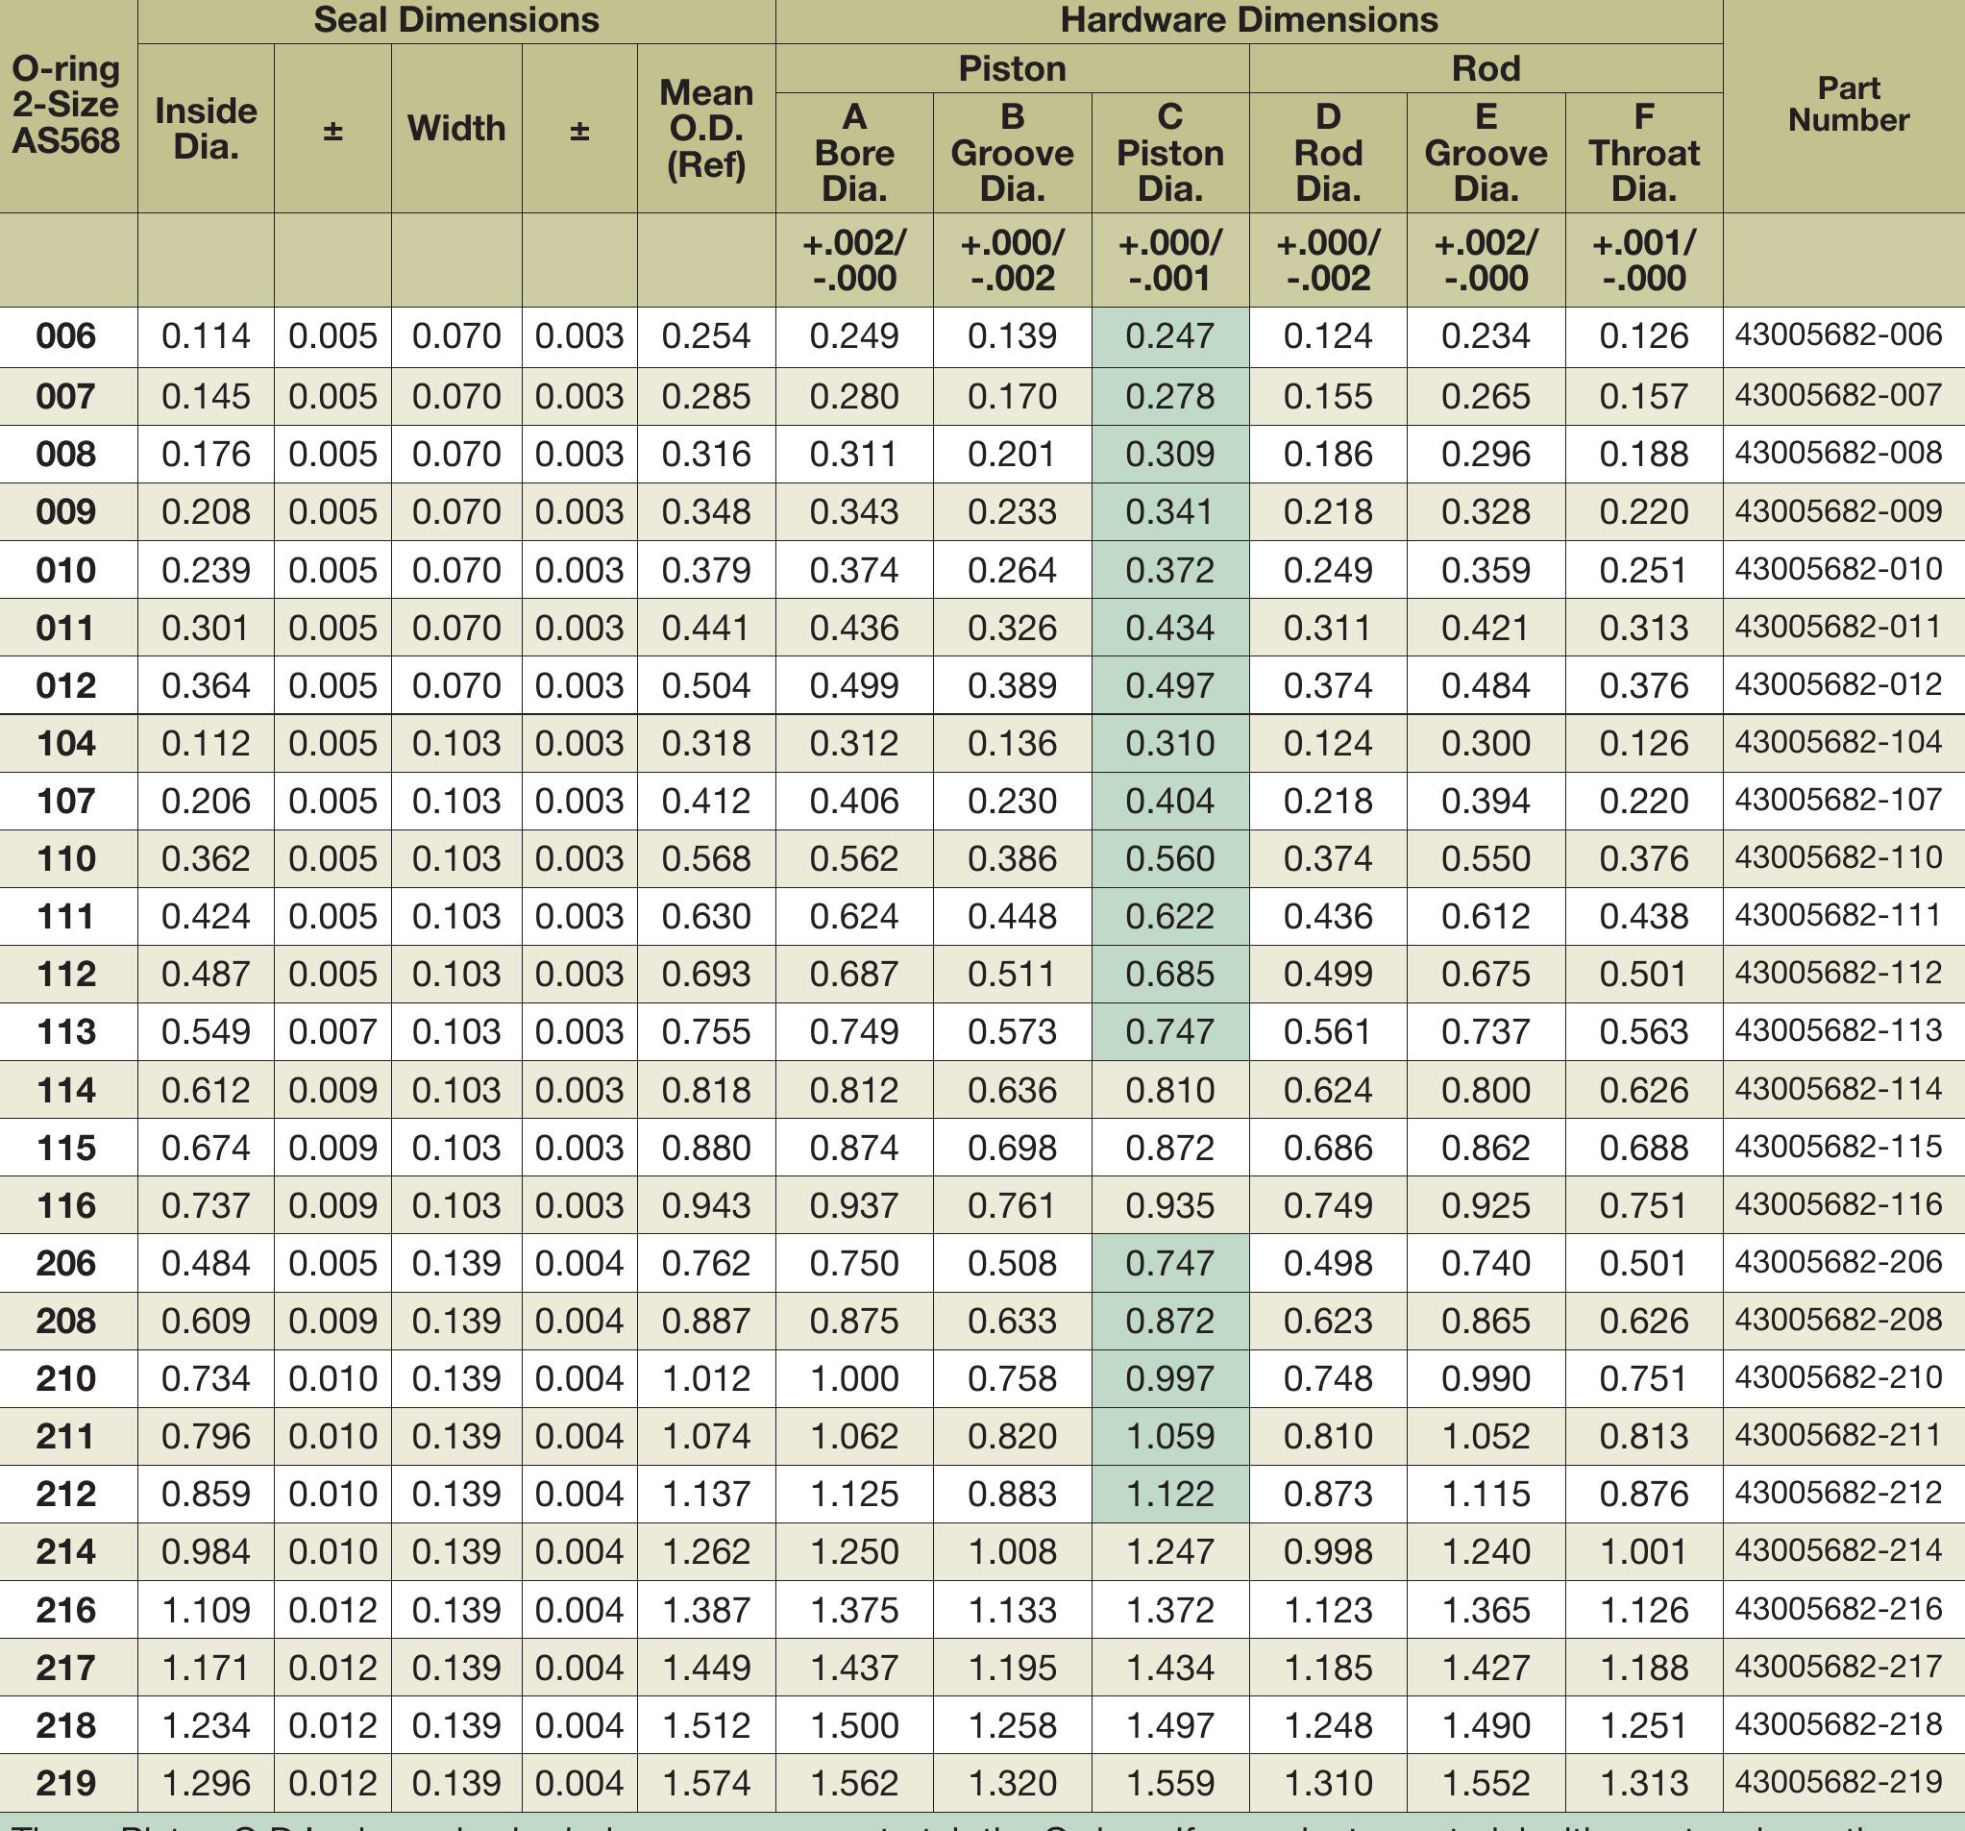
Task: Click highlighted piston diameter 0.247 cell
Action: (x=1169, y=336)
